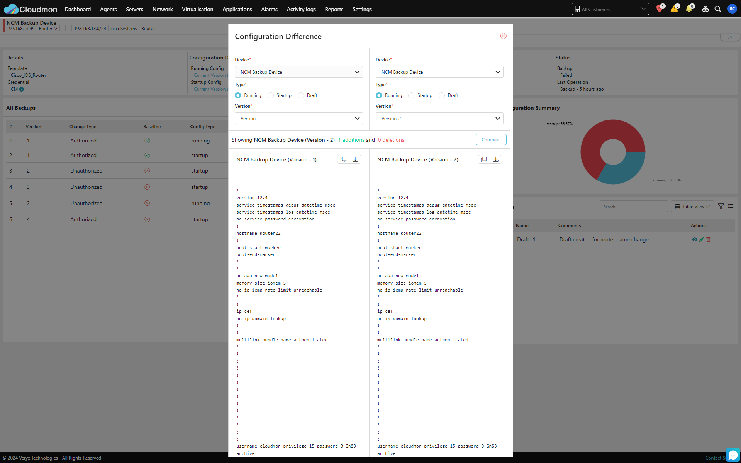Image resolution: width=741 pixels, height=463 pixels.
Task: Click baseline check icon for backup row 1
Action: click(x=147, y=141)
